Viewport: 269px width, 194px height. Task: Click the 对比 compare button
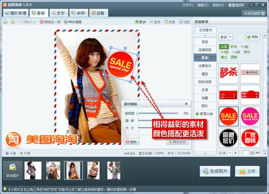[x=185, y=22]
